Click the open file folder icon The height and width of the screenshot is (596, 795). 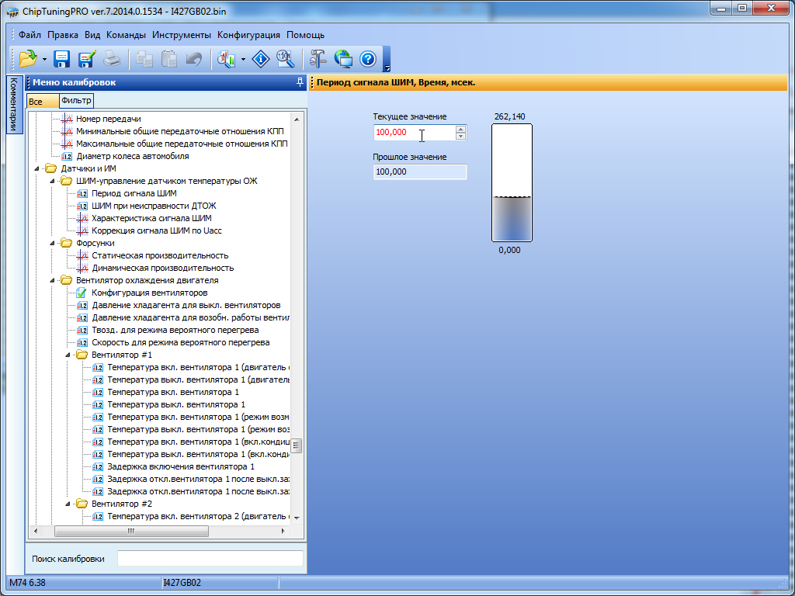(x=28, y=59)
